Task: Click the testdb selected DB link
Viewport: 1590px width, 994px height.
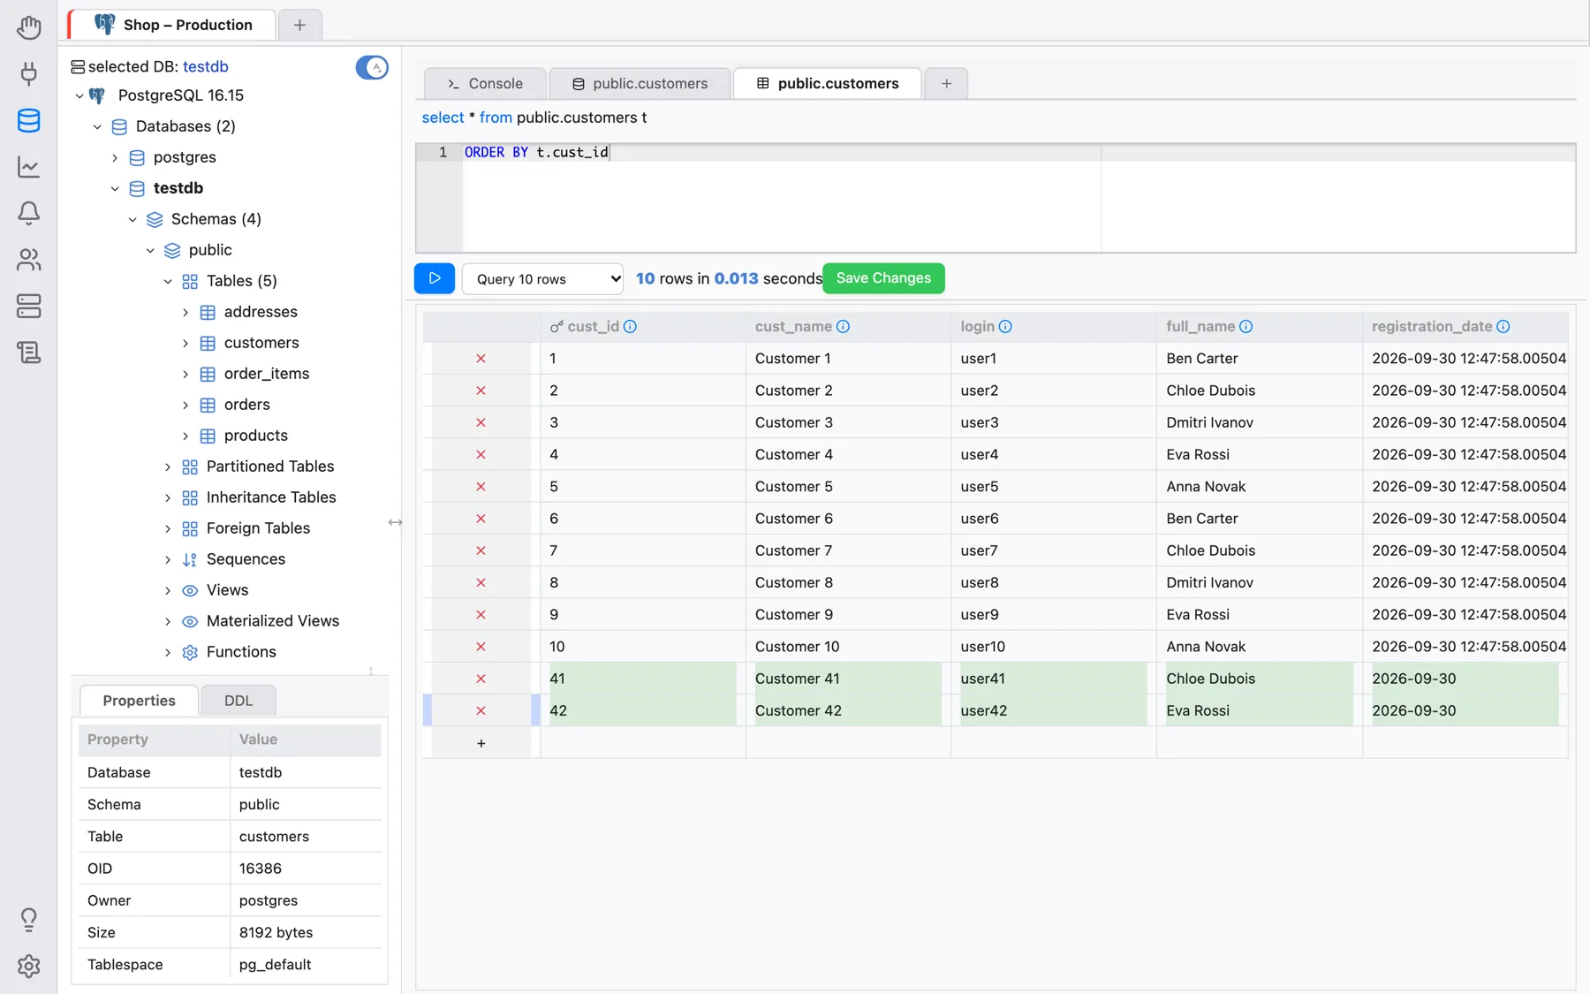Action: [x=205, y=66]
